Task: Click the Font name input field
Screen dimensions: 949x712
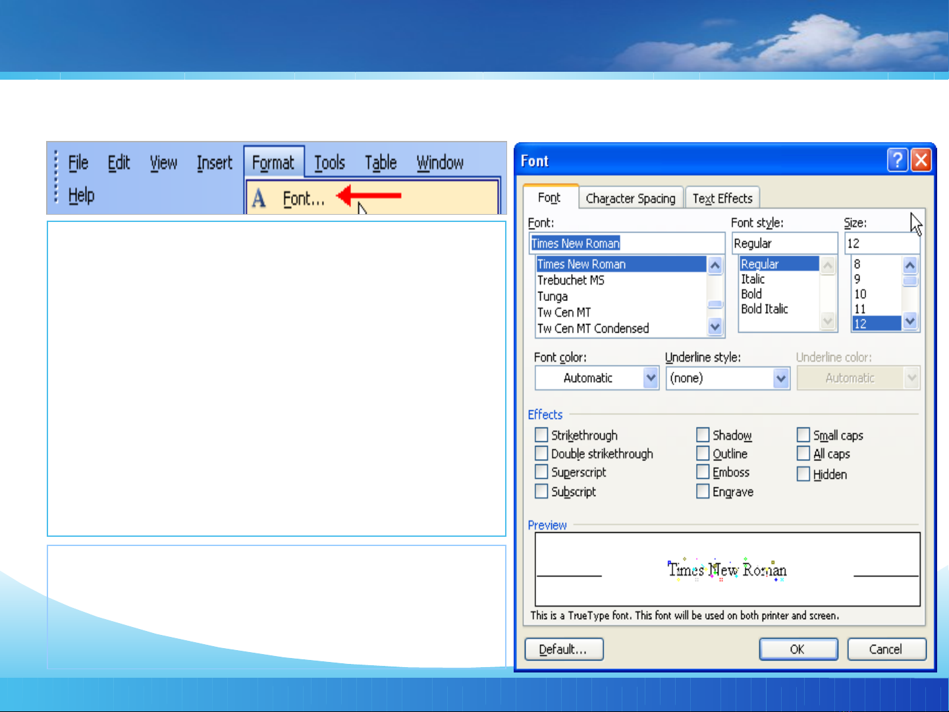Action: (x=626, y=244)
